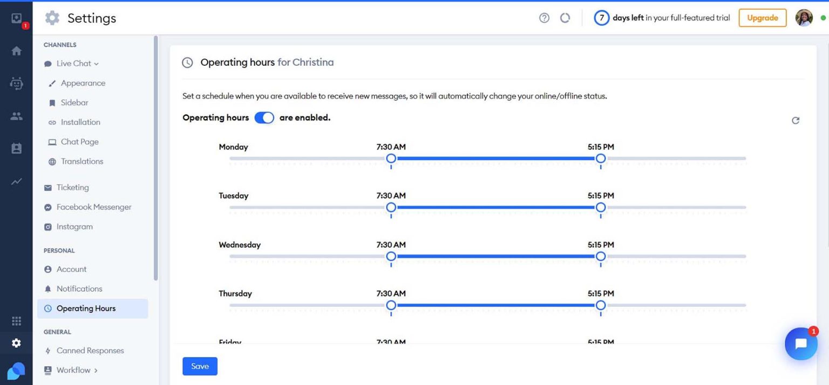The width and height of the screenshot is (829, 385).
Task: Open the inbox icon with notification badge
Action: point(16,18)
